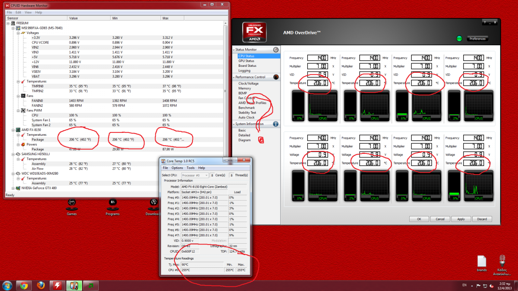
Task: Open Core Temp Tools menu
Action: pos(190,168)
